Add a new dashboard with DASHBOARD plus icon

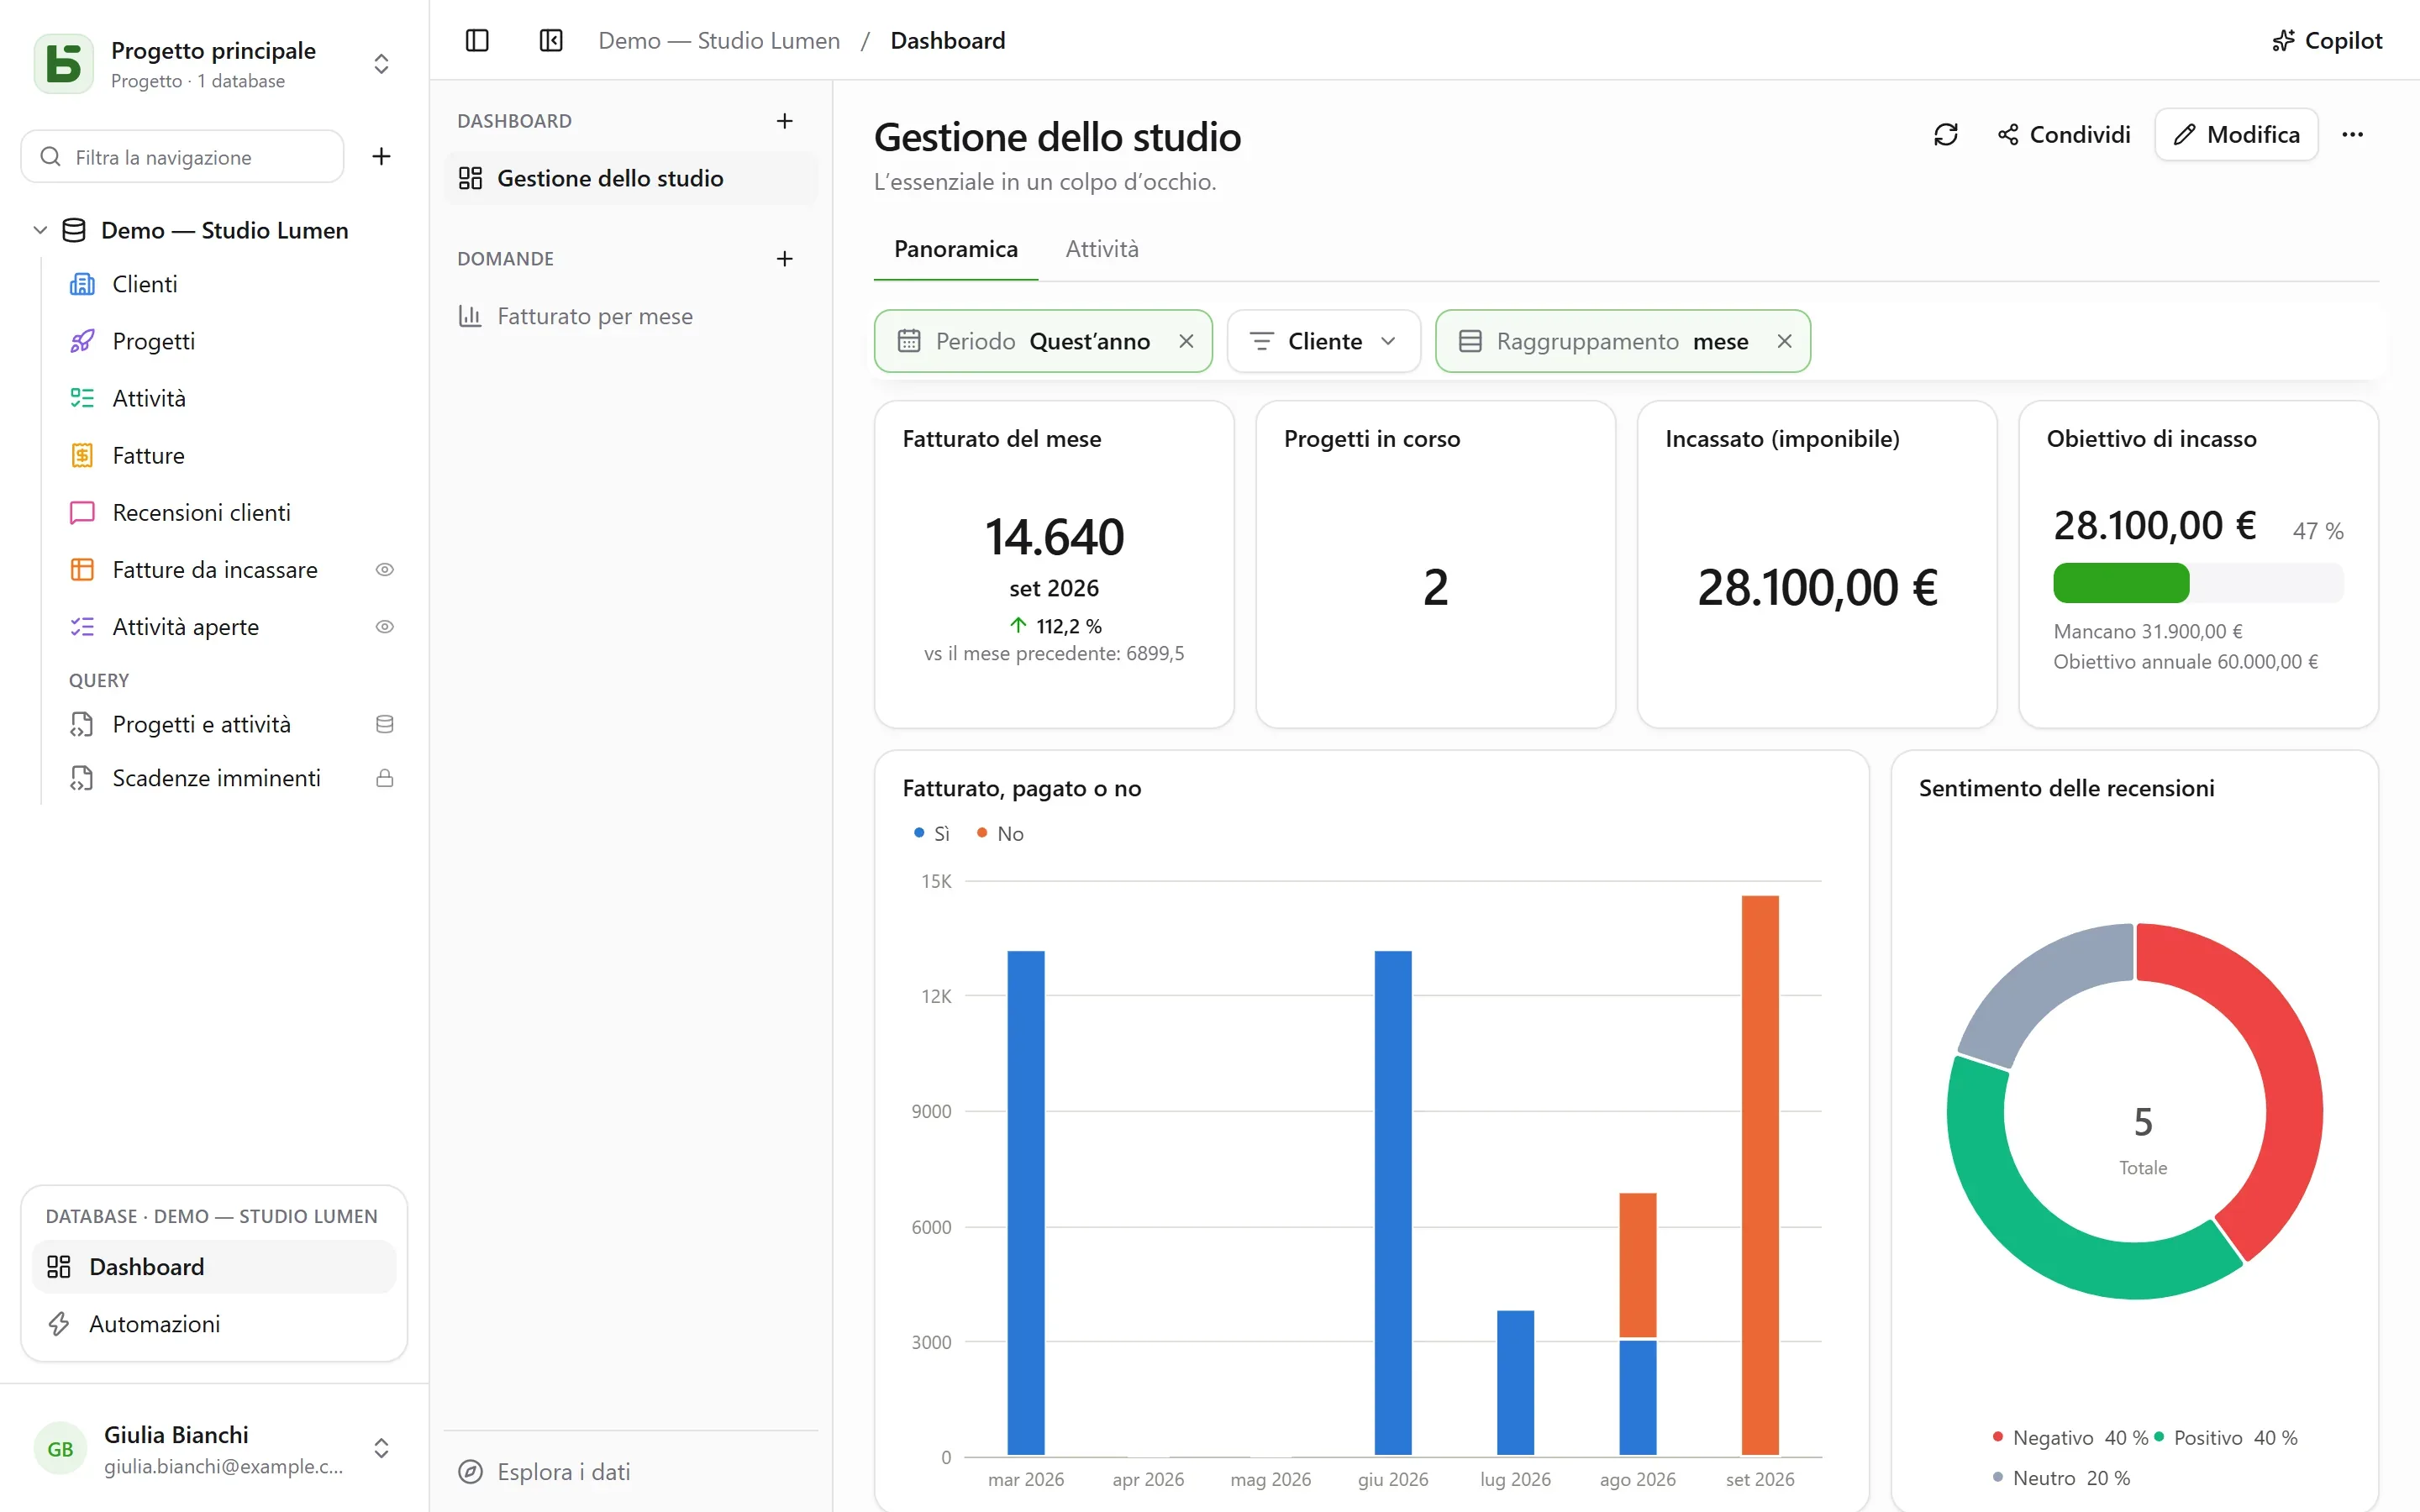(784, 121)
